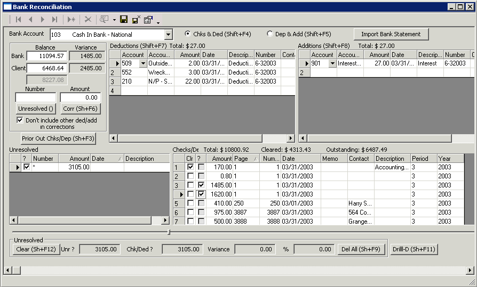Toggle Clr checkbox for the 975.00 row

(190, 212)
